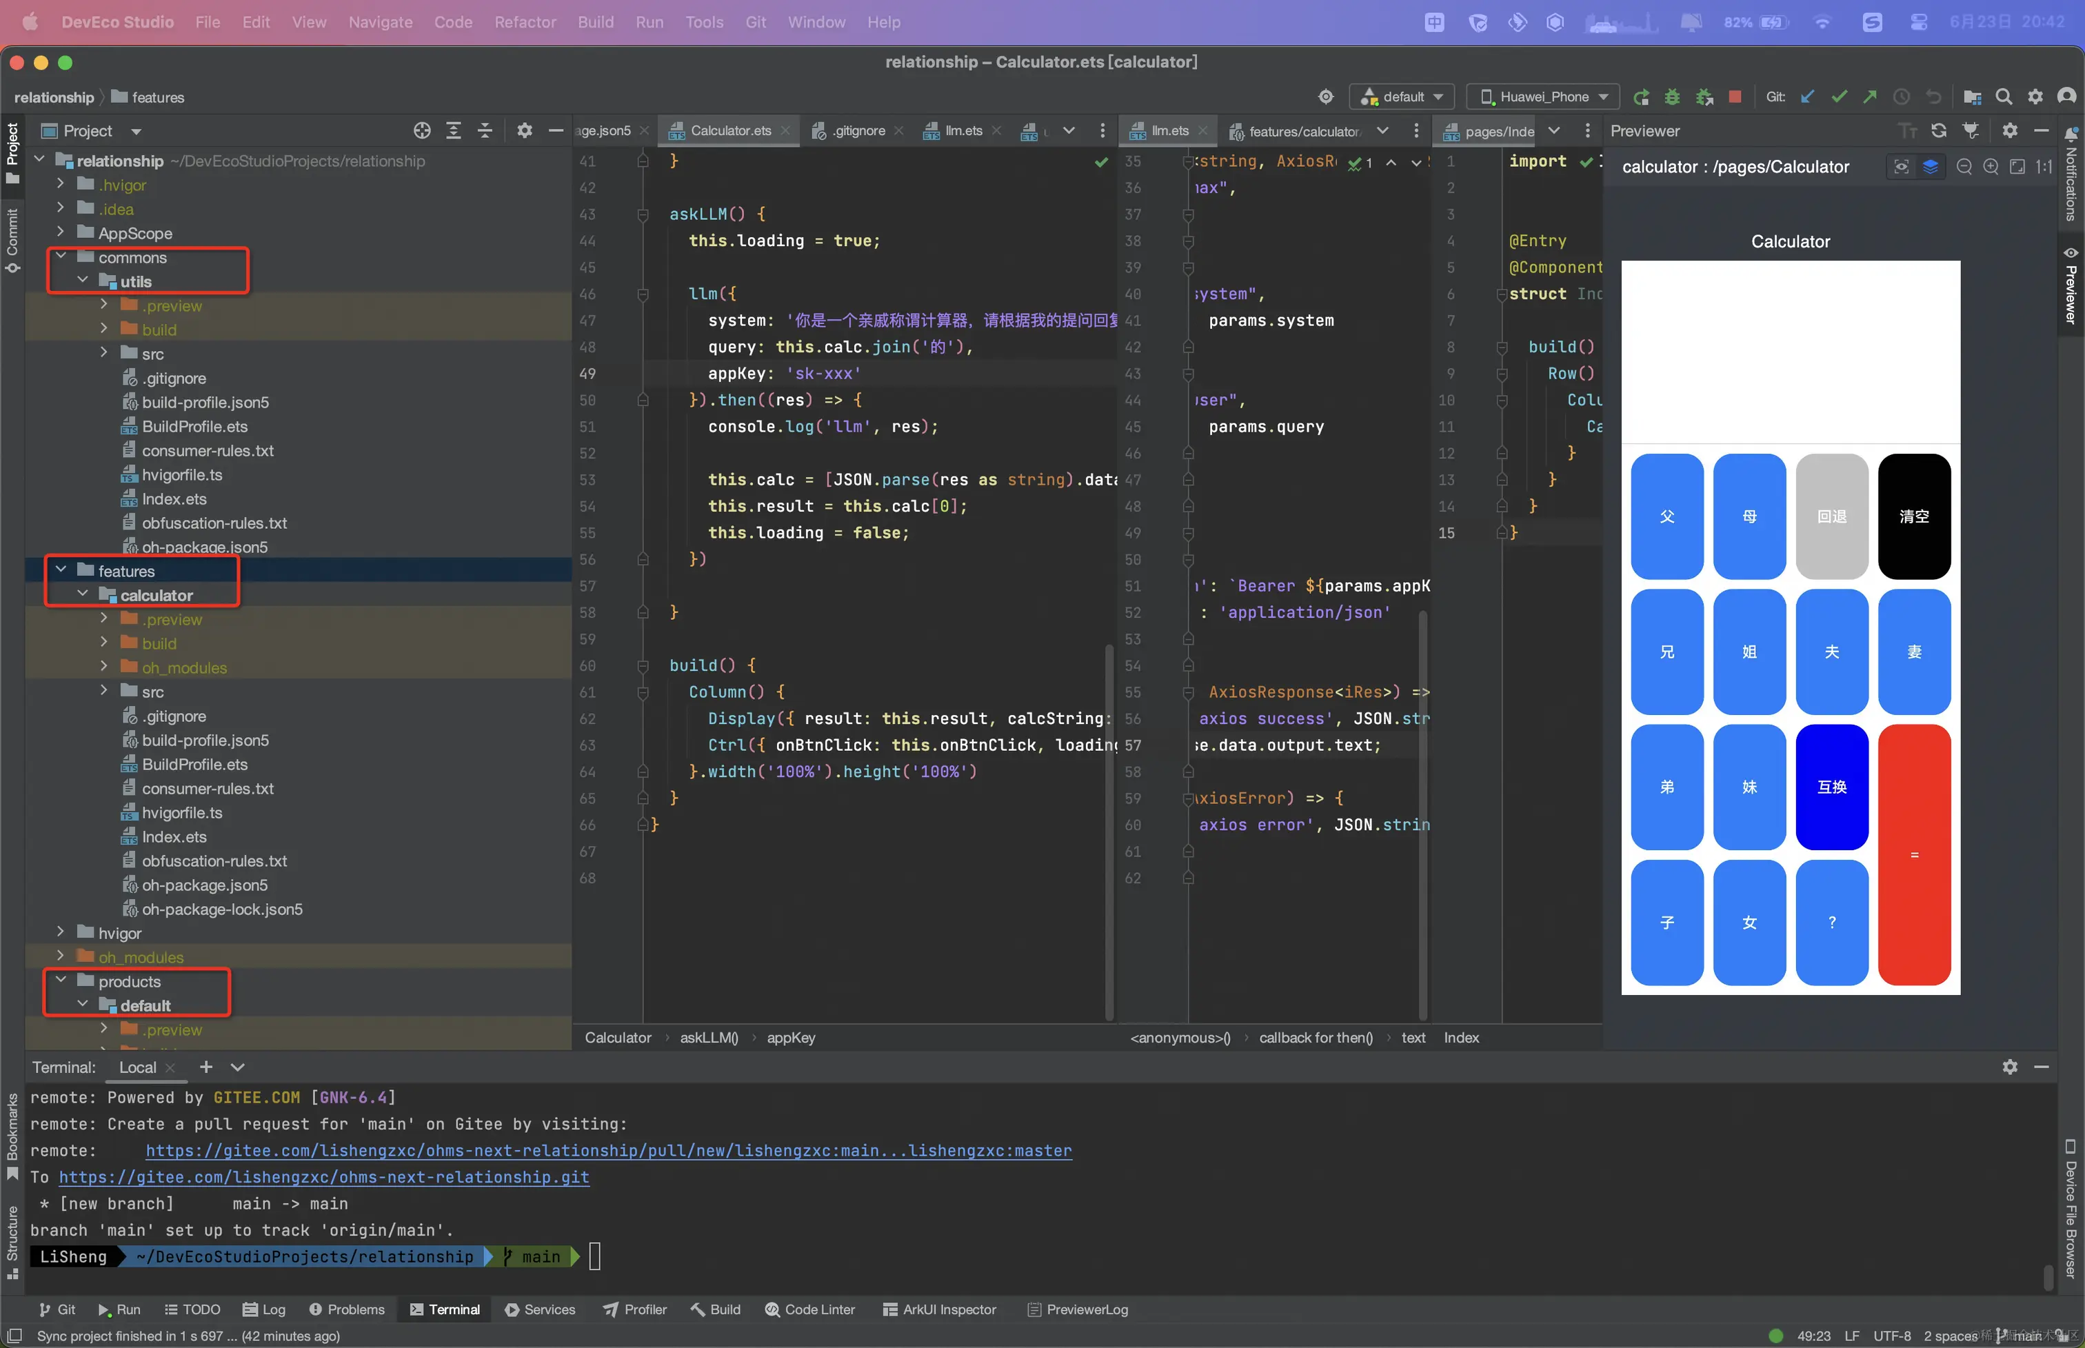Open the default run configuration dropdown

point(1402,97)
